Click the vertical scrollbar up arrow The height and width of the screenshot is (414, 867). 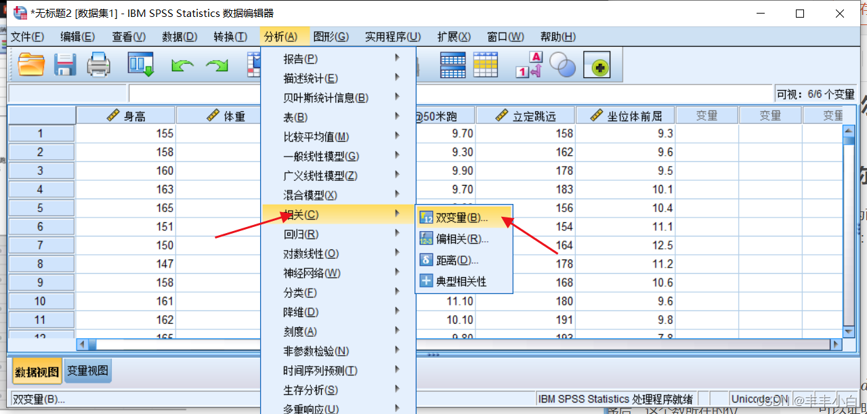pyautogui.click(x=849, y=130)
